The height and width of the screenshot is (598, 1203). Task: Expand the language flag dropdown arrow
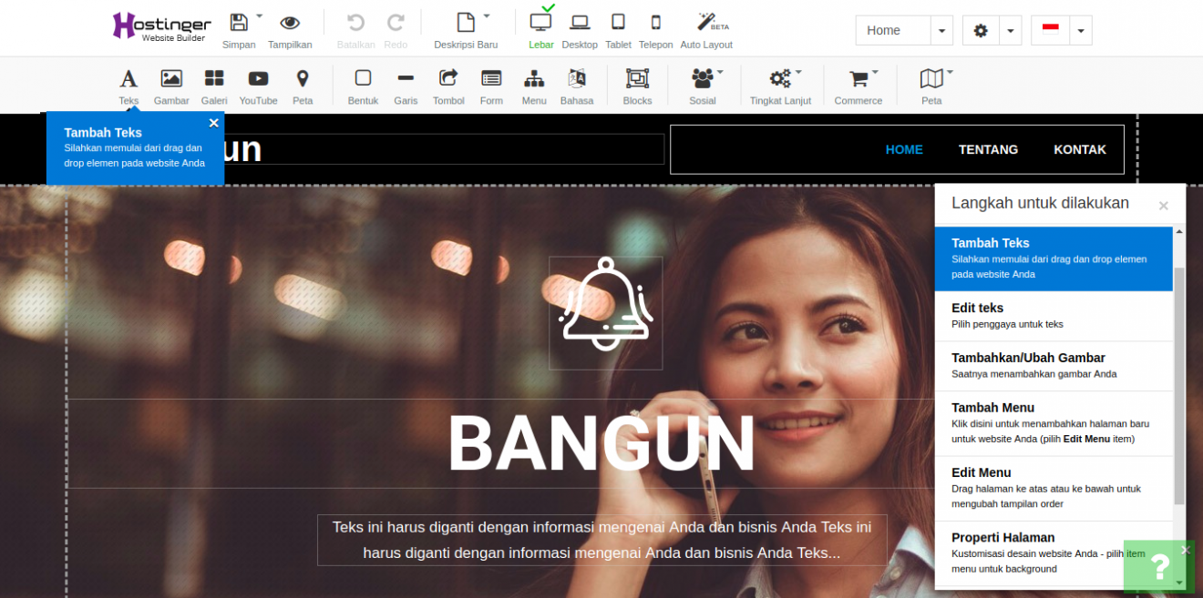tap(1081, 30)
